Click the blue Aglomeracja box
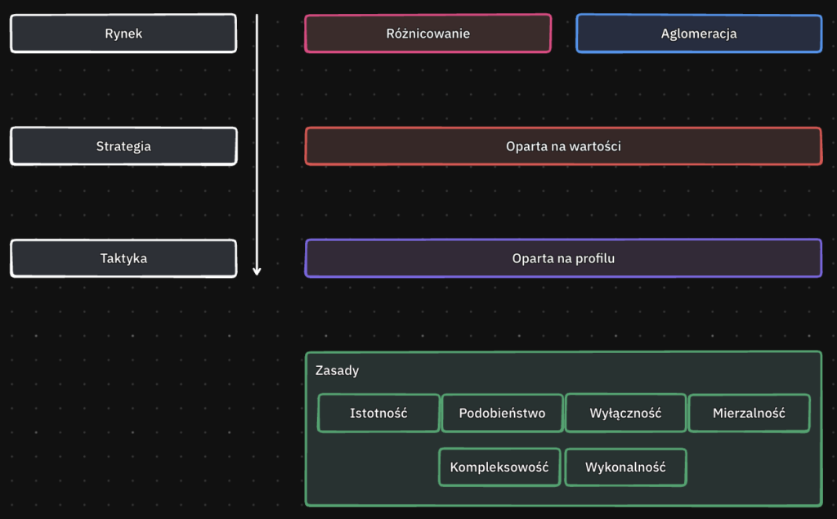 pos(699,34)
